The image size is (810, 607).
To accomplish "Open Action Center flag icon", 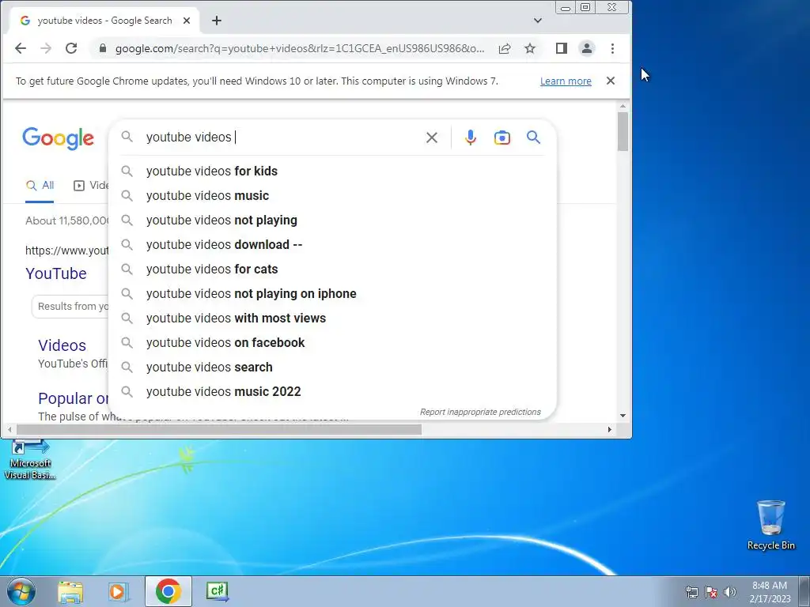I will 711,592.
